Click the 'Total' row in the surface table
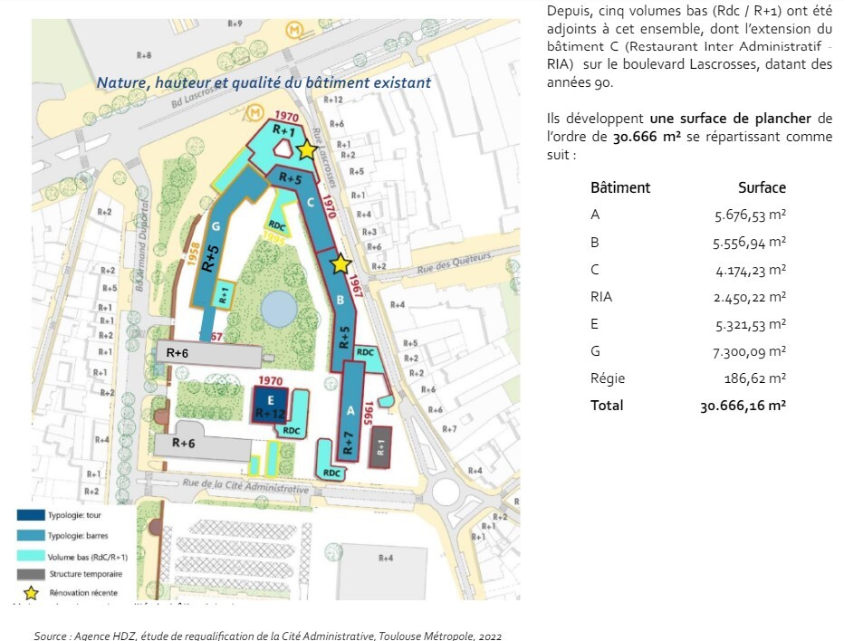The width and height of the screenshot is (844, 641). point(688,406)
